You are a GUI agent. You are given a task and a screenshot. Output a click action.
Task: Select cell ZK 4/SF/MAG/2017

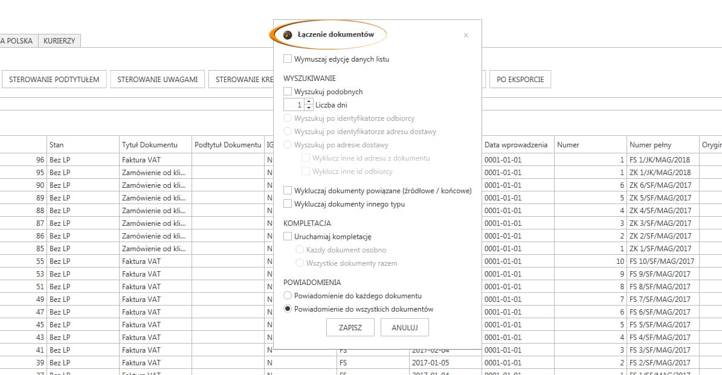pyautogui.click(x=663, y=210)
